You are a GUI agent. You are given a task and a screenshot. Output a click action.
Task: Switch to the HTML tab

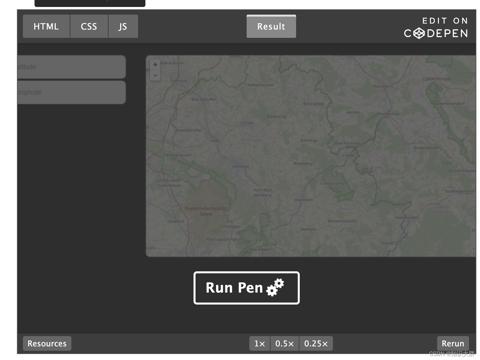tap(46, 26)
